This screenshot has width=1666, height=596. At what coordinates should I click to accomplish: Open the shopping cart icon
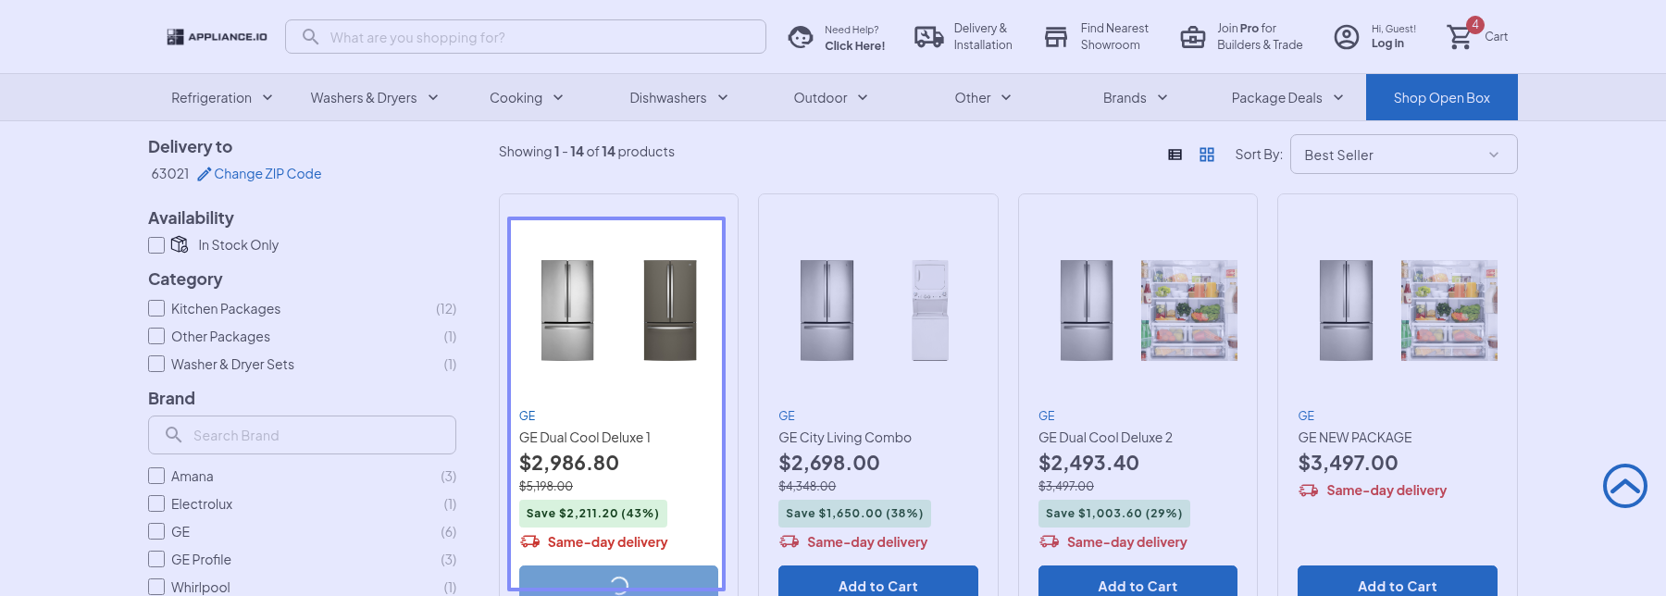(x=1460, y=37)
